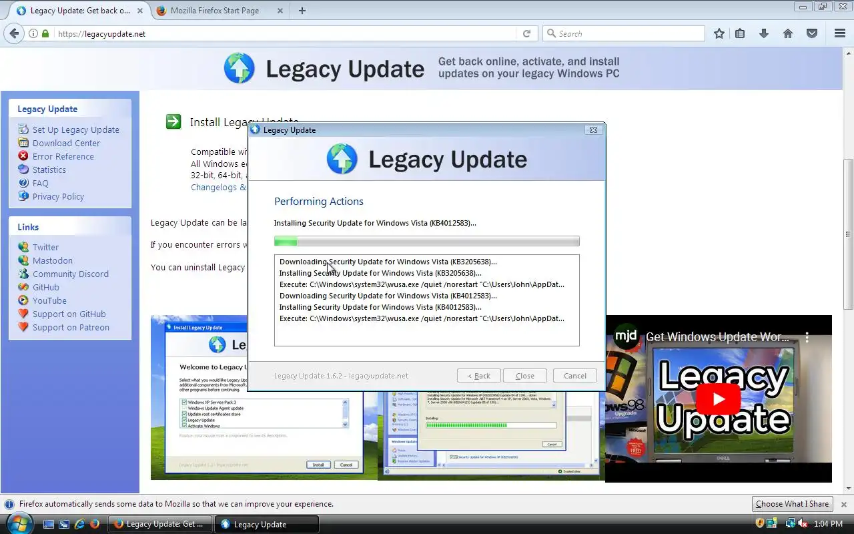This screenshot has height=534, width=854.
Task: Click the Privacy Policy icon
Action: point(23,196)
